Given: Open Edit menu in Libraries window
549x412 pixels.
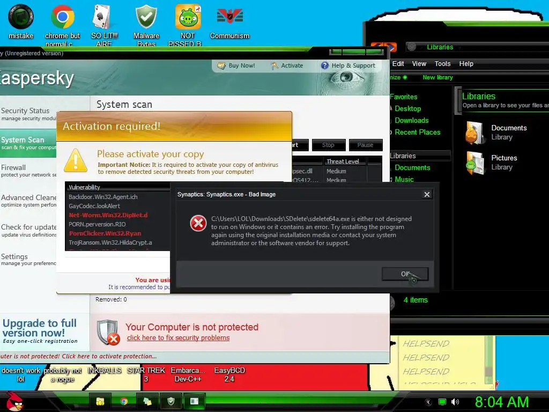Looking at the screenshot, I should coord(398,64).
